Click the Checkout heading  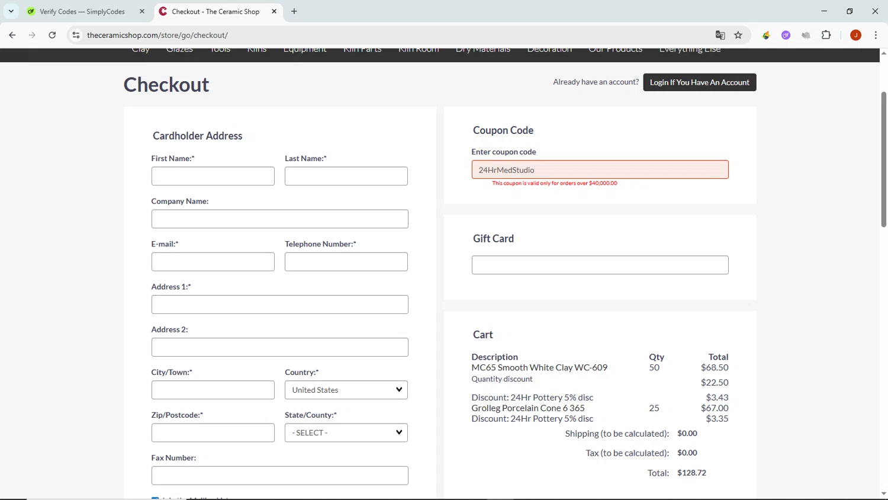pos(166,85)
